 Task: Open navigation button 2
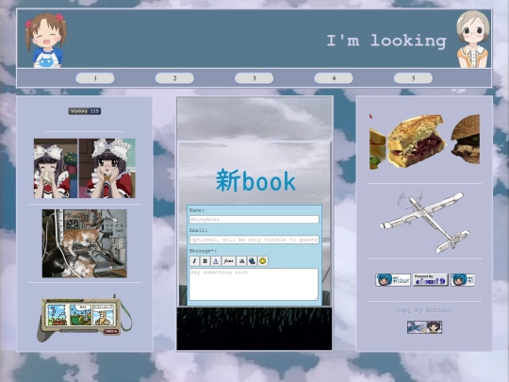tap(174, 78)
